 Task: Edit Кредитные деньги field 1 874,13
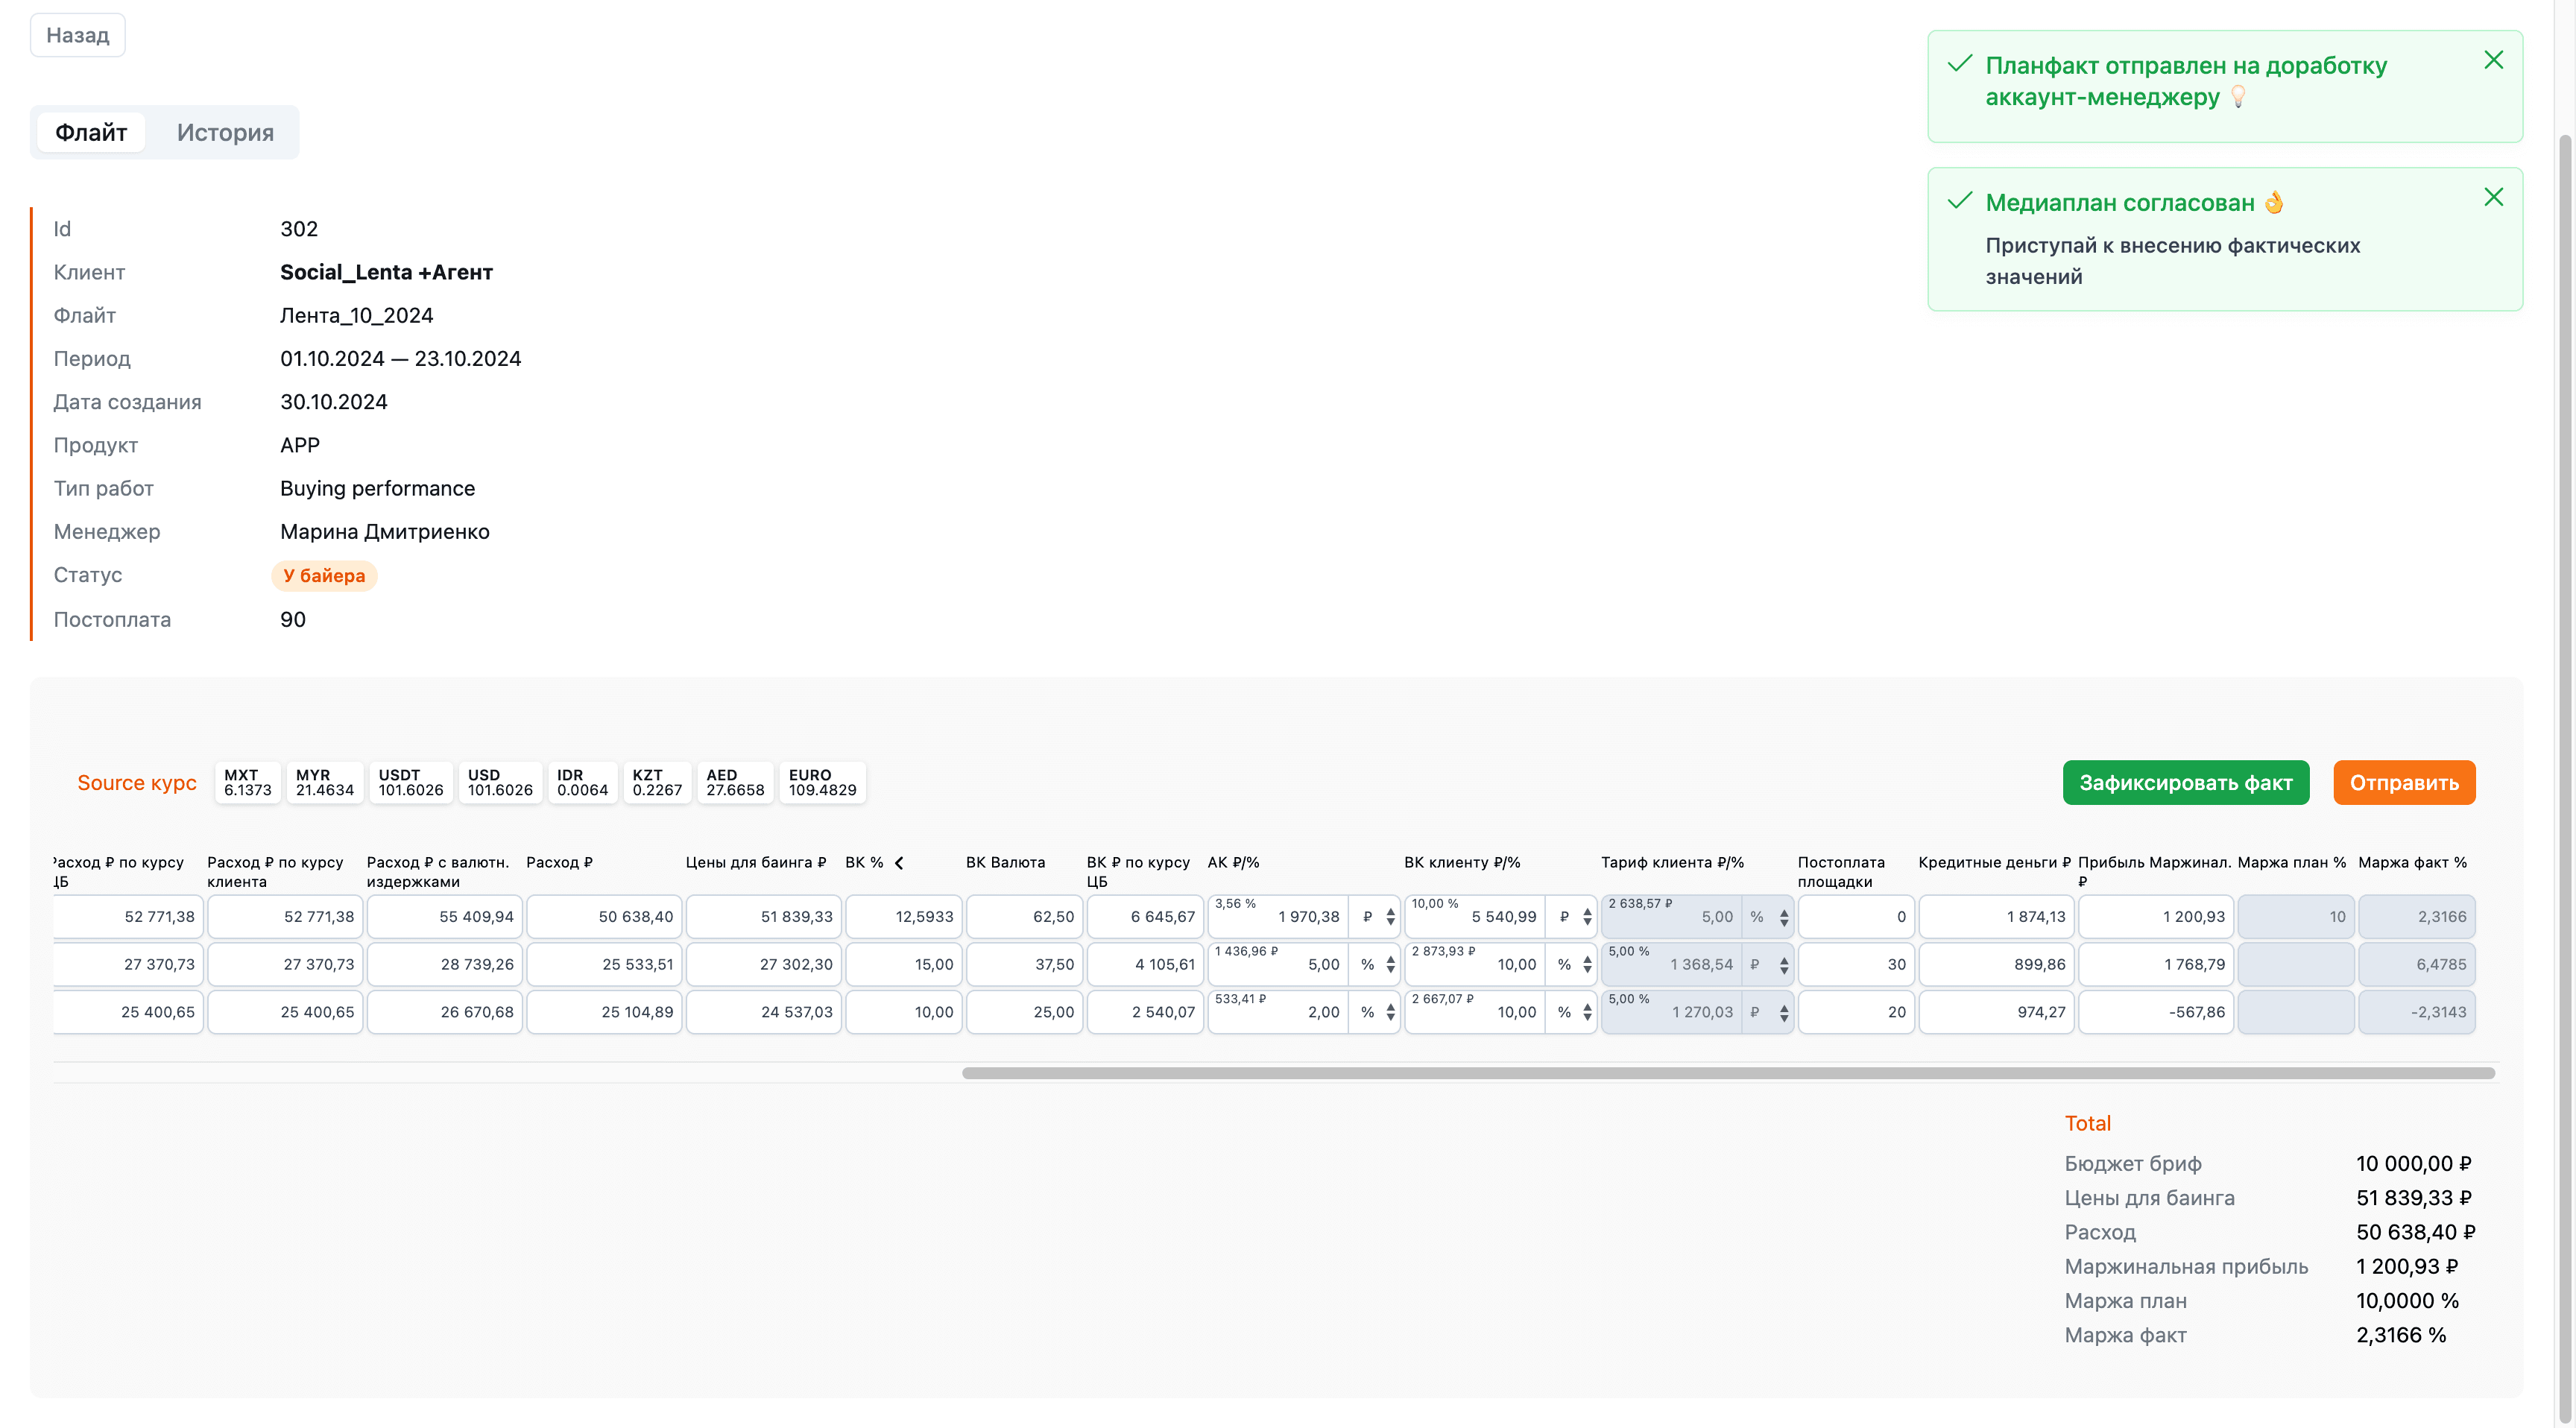click(x=1996, y=917)
